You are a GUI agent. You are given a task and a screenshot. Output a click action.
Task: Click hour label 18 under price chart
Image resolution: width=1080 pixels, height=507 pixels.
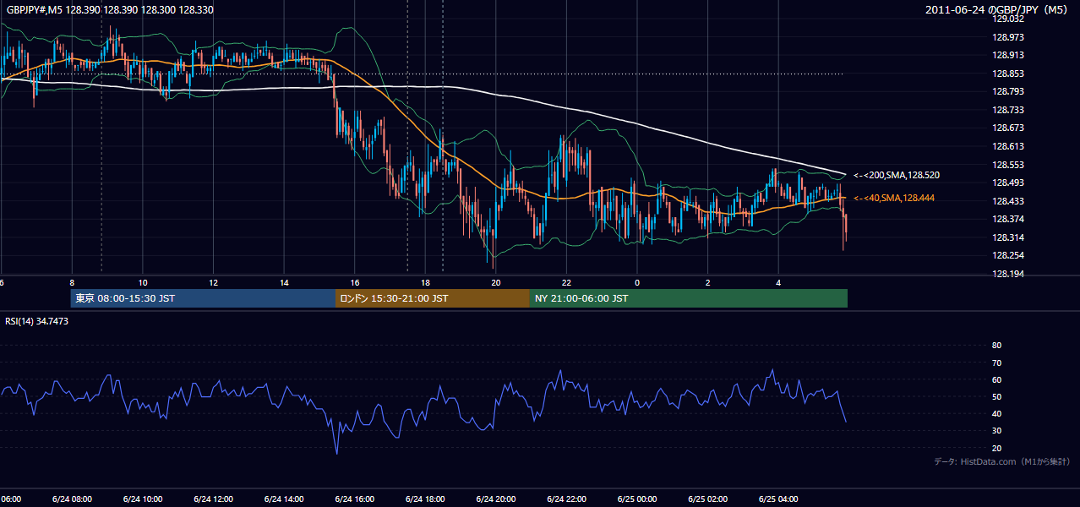425,282
